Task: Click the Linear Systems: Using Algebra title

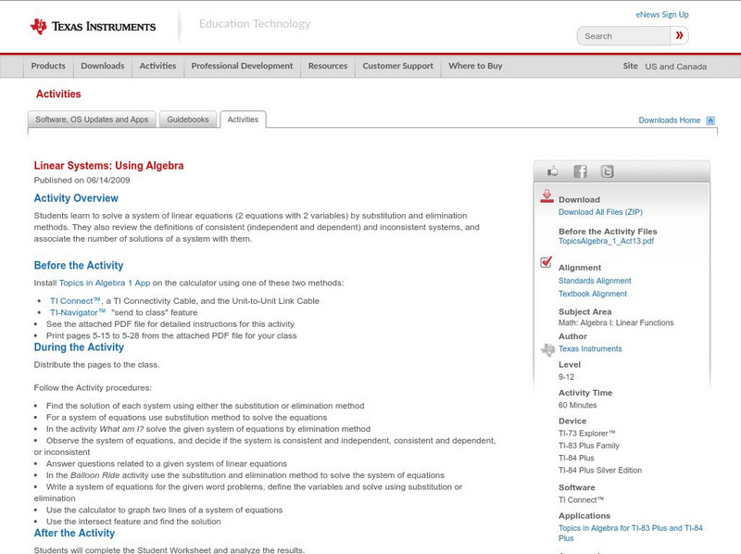Action: point(108,166)
